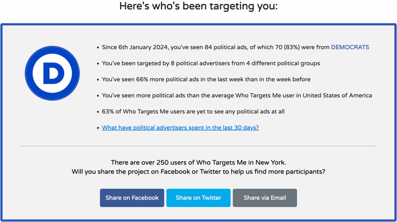Click the bullet mentioning 8 political advertisers
The width and height of the screenshot is (397, 222).
click(211, 63)
